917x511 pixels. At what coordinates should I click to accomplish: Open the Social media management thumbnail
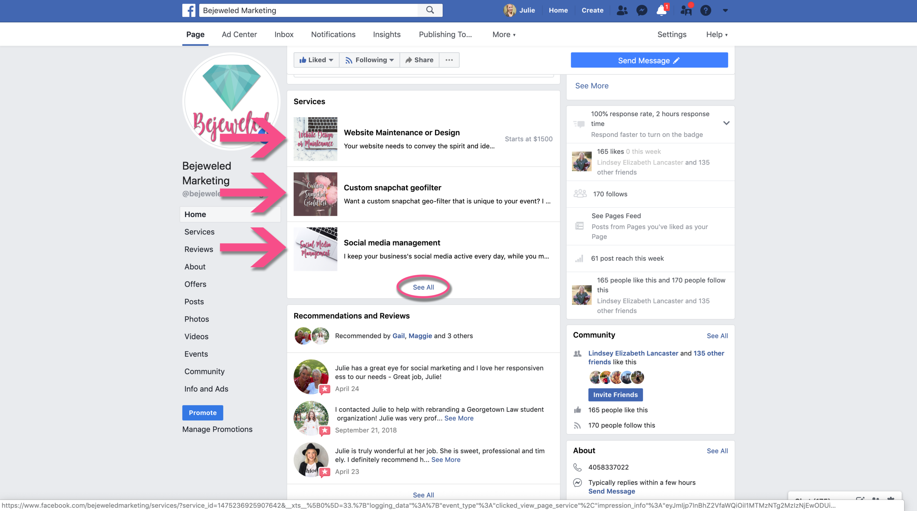coord(315,249)
